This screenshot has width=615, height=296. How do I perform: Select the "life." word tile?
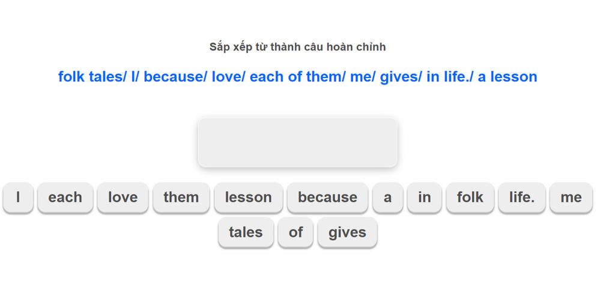(521, 198)
